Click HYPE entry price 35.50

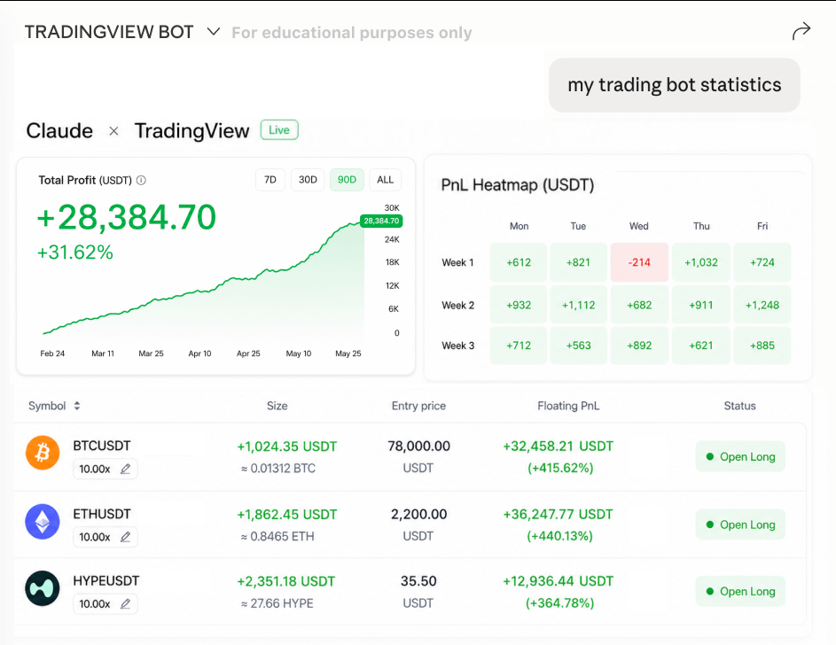pyautogui.click(x=418, y=581)
